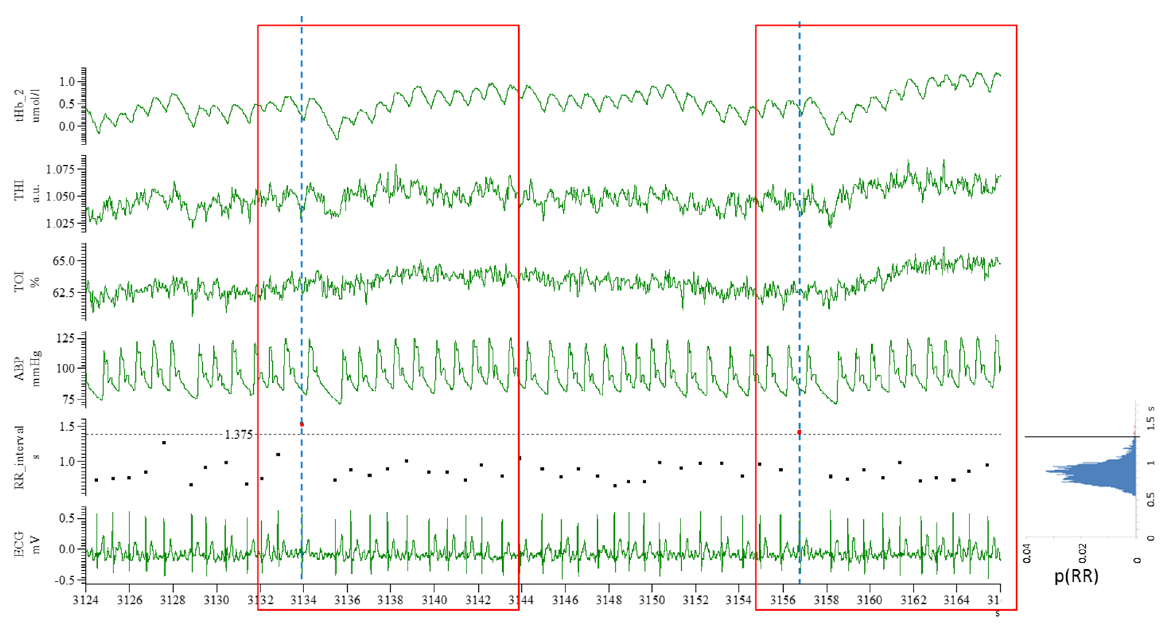1170x626 pixels.
Task: Click the 0.04 label on histogram axis
Action: tap(1027, 554)
